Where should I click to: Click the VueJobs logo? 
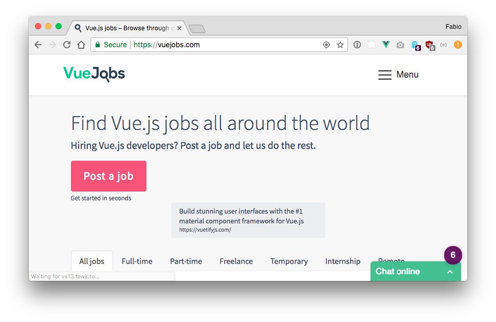[x=94, y=74]
